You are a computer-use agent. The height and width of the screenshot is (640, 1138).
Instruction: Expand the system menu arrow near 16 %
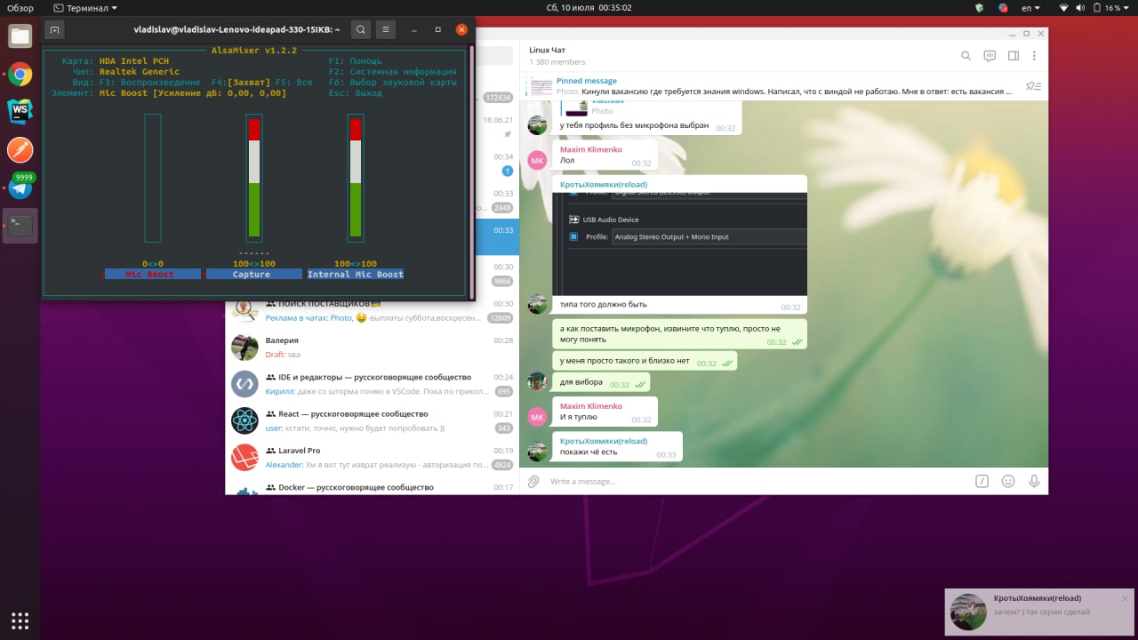click(1127, 7)
